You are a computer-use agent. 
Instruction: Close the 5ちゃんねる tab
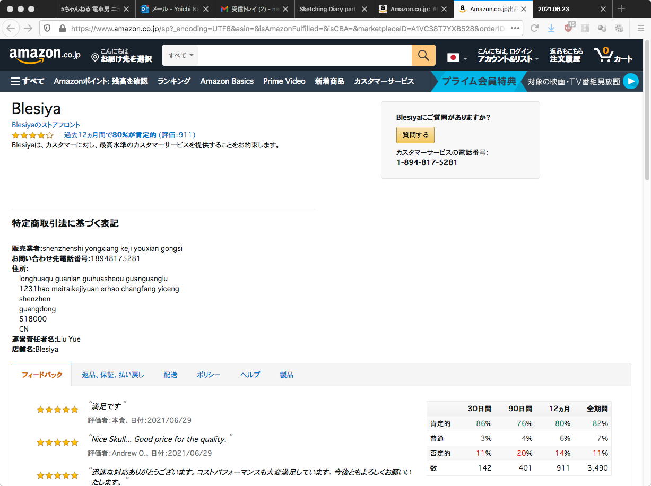pos(127,9)
